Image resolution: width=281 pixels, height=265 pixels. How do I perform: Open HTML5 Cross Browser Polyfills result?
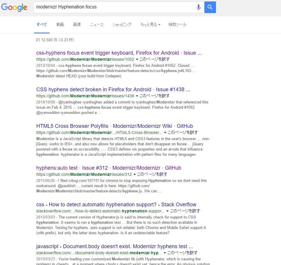click(114, 126)
